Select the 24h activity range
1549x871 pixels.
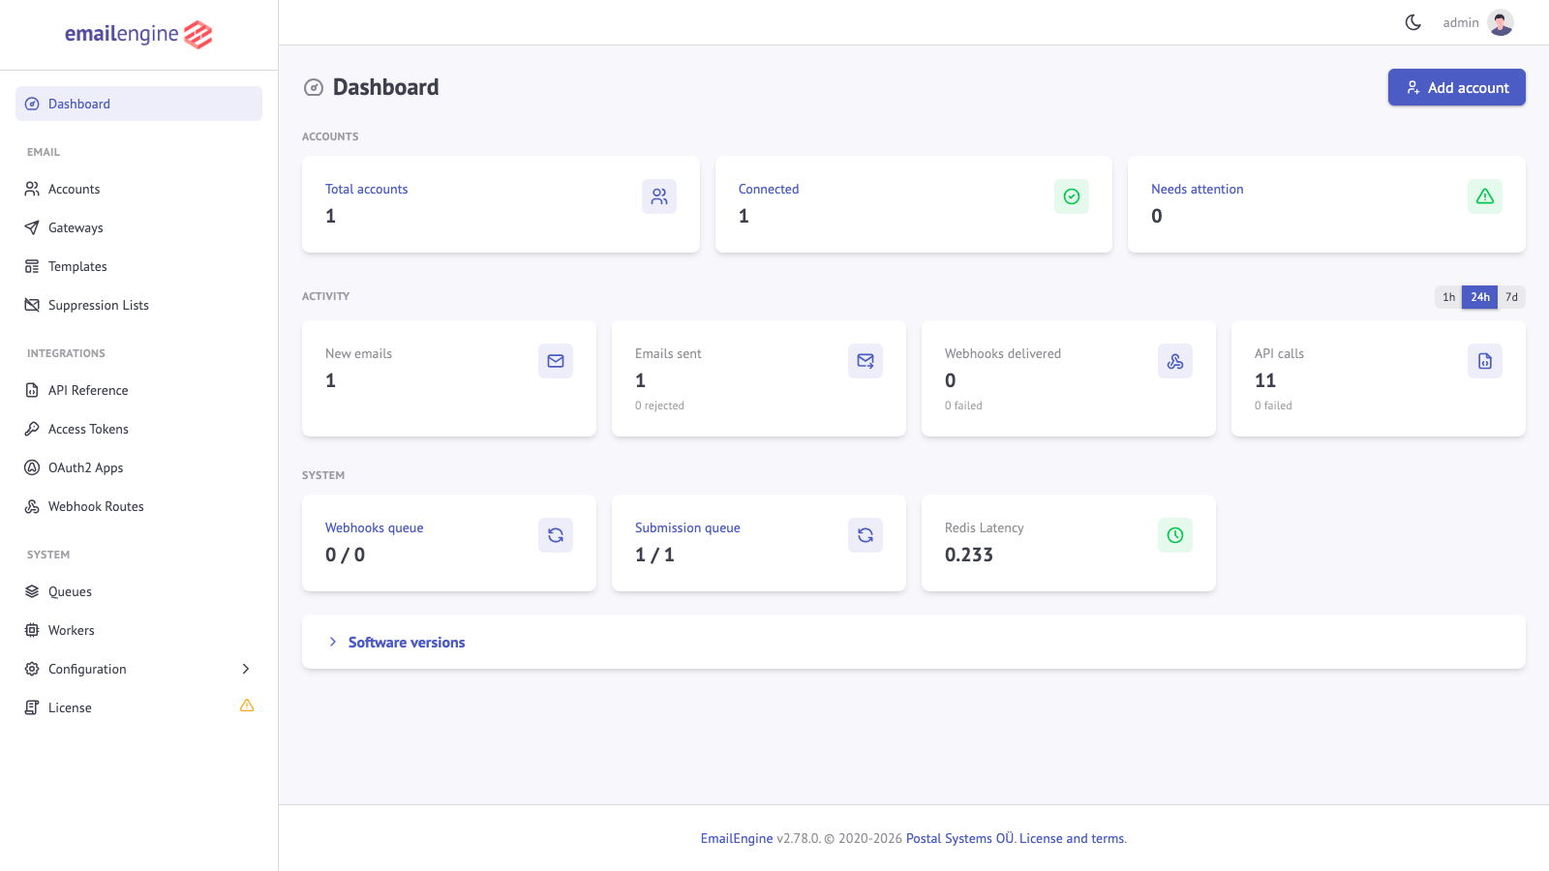pos(1480,297)
